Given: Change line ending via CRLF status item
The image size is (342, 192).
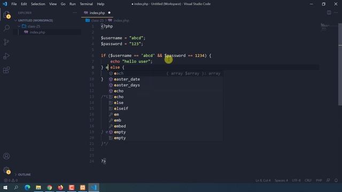Looking at the screenshot, I should click(308, 180).
